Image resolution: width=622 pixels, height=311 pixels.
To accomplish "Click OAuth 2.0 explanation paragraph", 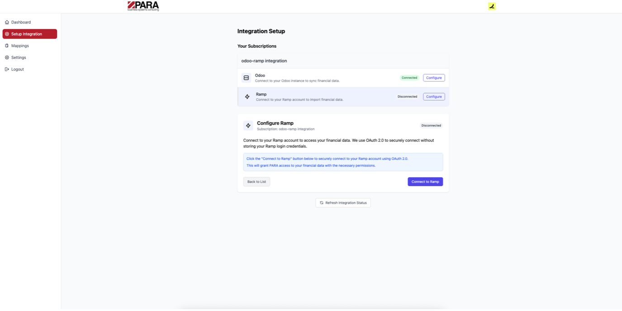I will pos(339,143).
